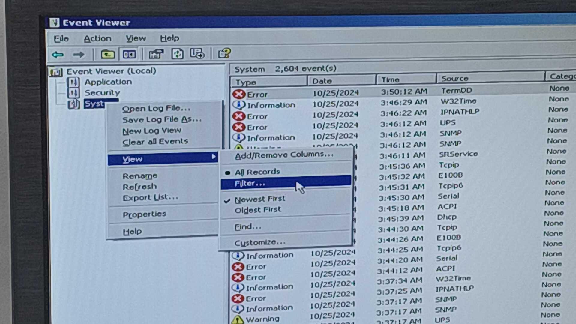
Task: Click the Application log icon
Action: pos(73,82)
